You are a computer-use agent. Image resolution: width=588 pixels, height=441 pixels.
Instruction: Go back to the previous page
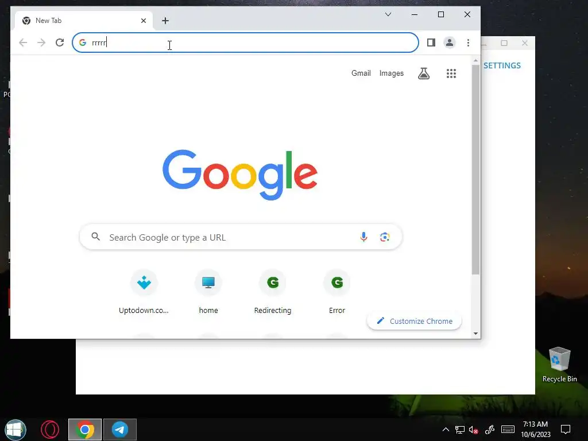point(23,42)
